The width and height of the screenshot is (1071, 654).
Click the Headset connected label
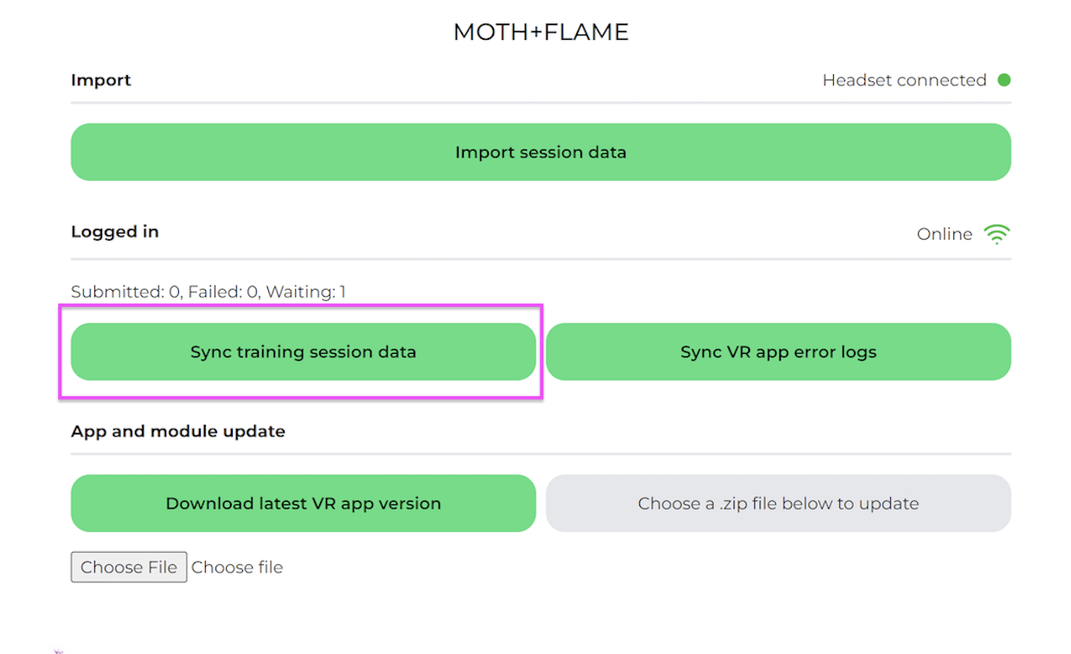coord(904,80)
